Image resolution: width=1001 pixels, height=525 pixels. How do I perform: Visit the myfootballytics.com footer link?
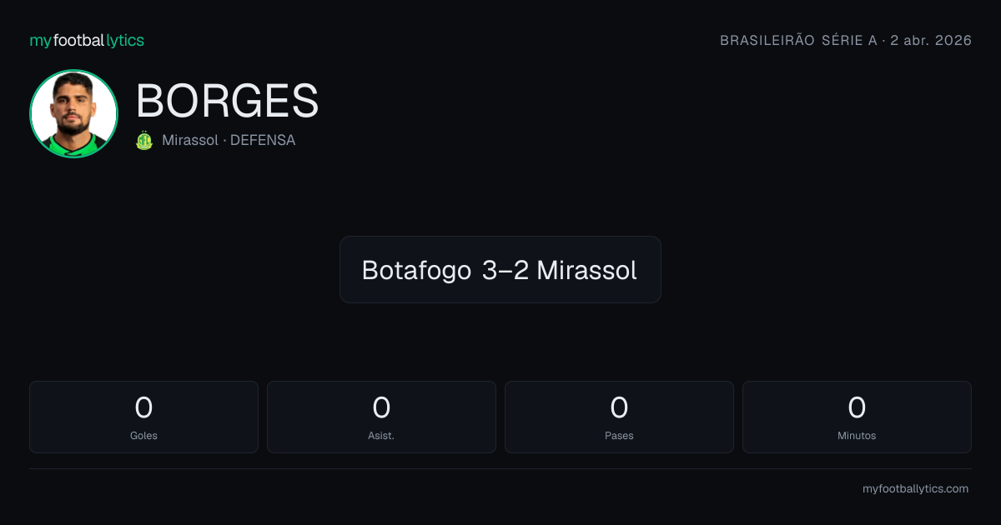point(916,489)
